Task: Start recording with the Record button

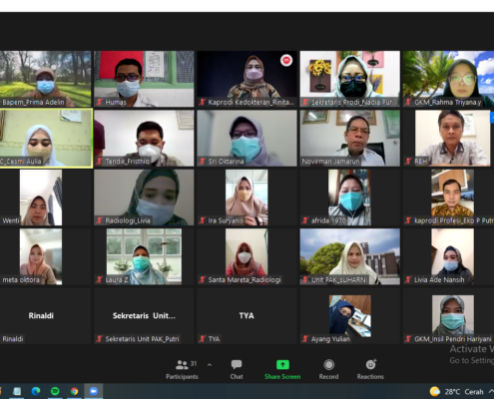Action: 328,369
